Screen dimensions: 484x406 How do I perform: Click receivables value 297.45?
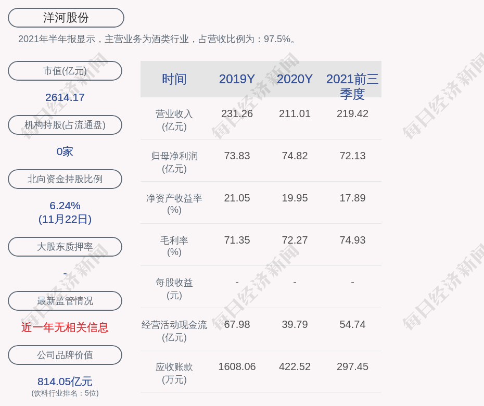[x=352, y=367]
